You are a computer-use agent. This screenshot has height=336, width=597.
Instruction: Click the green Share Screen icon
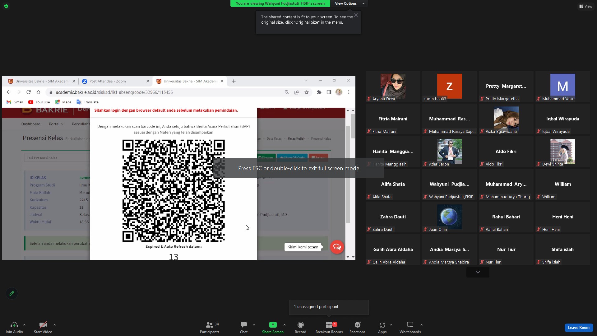click(273, 325)
